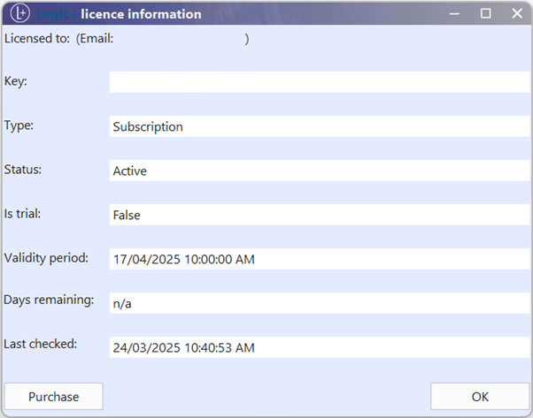
Task: Click the Logics app icon in title bar
Action: tap(19, 14)
